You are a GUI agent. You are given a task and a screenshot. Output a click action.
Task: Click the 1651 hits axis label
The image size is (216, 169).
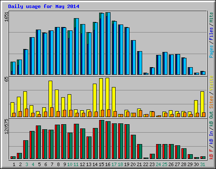tap(6, 16)
